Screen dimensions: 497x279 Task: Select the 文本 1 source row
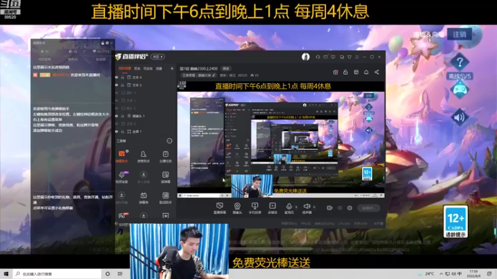[145, 100]
